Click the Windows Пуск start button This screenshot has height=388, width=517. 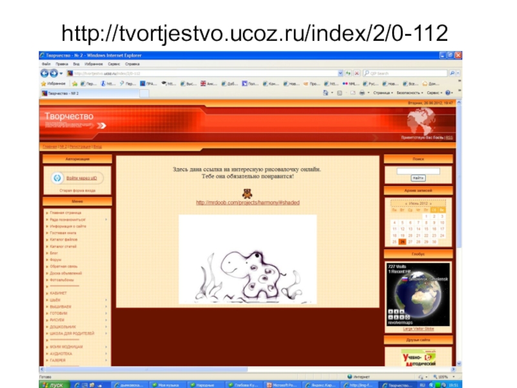(54, 385)
